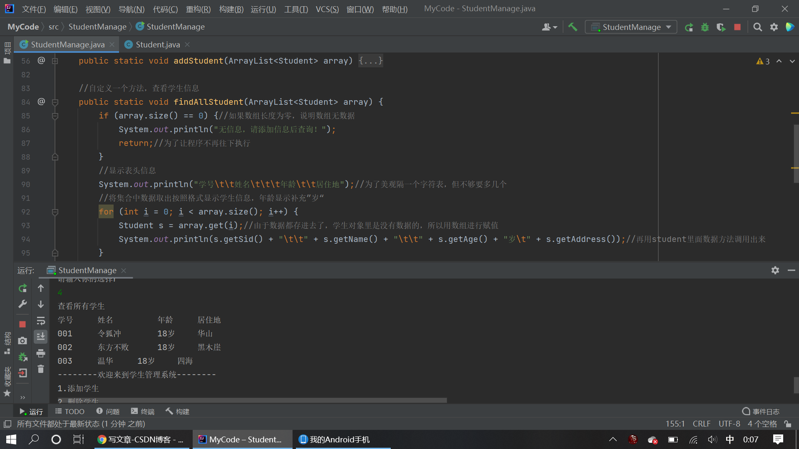
Task: Open the VCS(S) menu
Action: (327, 9)
